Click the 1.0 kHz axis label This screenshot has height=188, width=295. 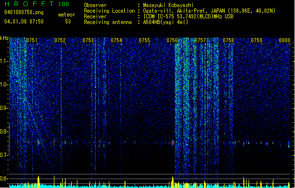(x=4, y=85)
